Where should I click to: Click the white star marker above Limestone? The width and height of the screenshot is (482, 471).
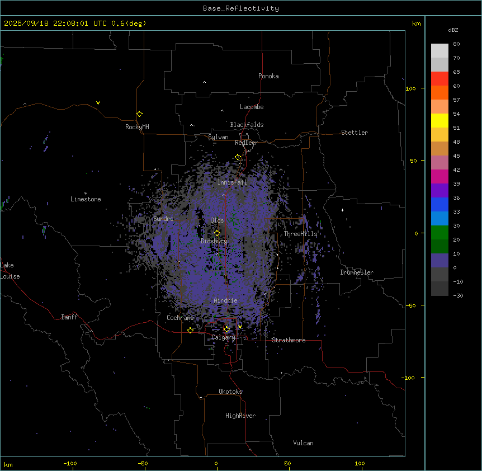pos(86,193)
